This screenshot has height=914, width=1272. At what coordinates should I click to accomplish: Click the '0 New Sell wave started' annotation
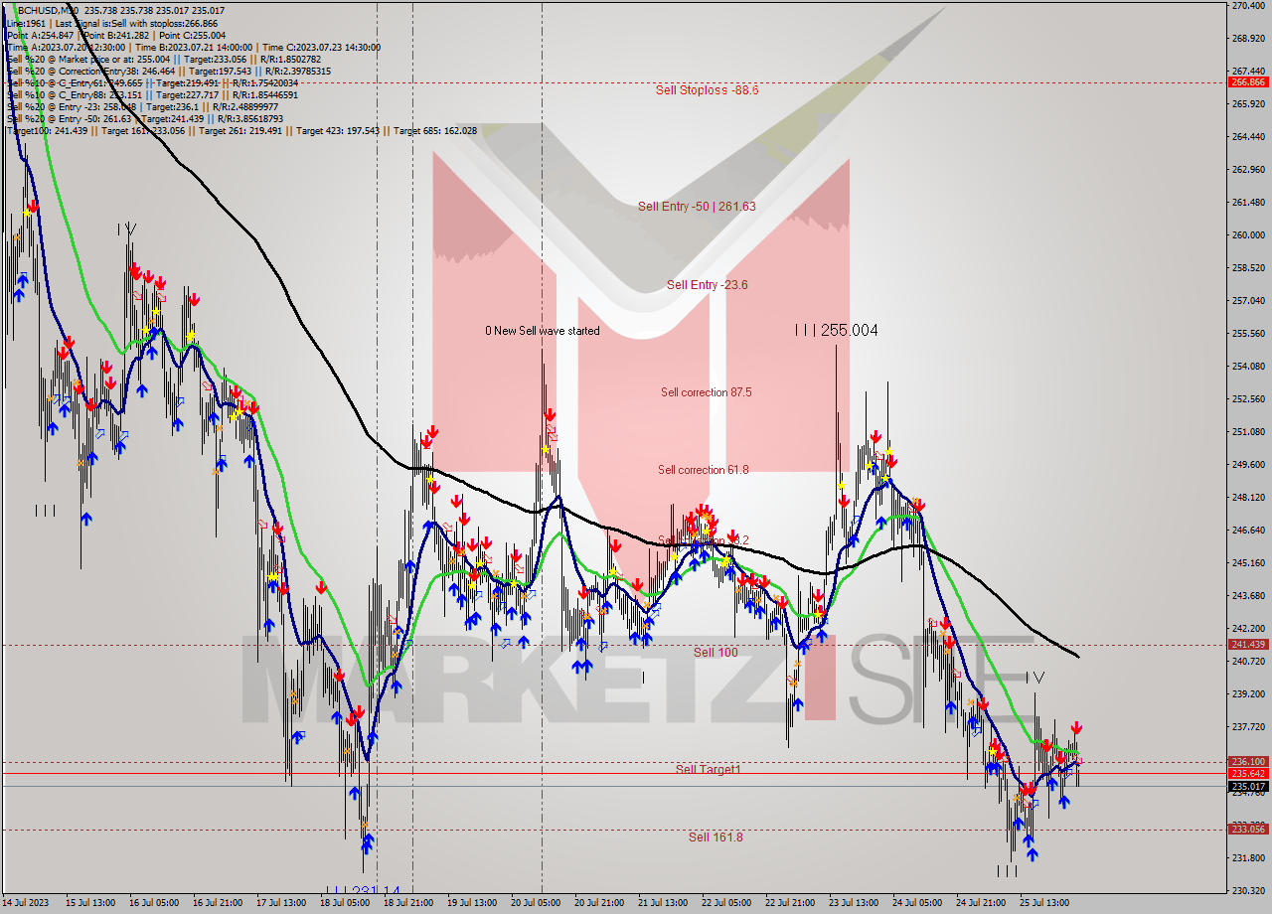click(x=542, y=331)
